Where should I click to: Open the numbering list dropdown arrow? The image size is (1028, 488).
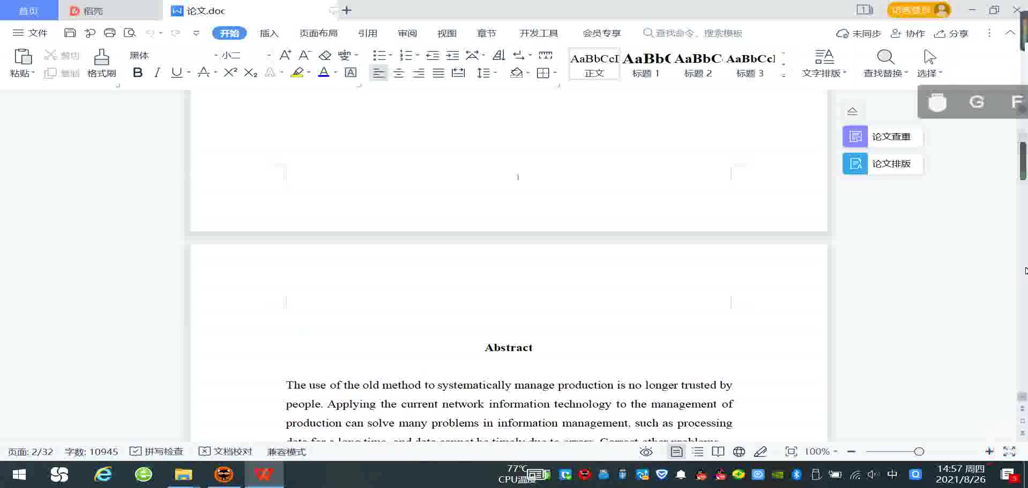pyautogui.click(x=417, y=55)
